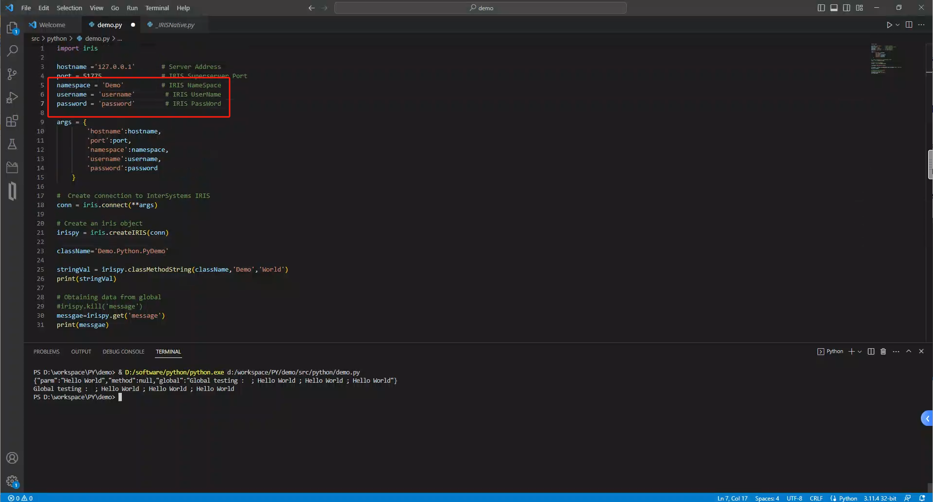Toggle the secondary side bar layout button
Viewport: 933px width, 502px height.
coord(846,8)
